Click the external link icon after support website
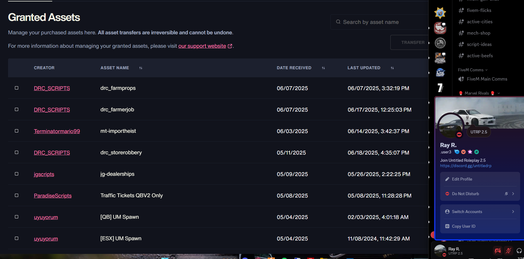This screenshot has width=524, height=259. coord(230,46)
